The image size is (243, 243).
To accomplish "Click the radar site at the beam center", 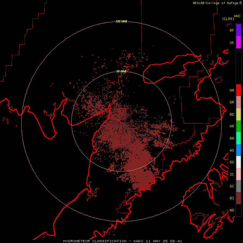I will click(x=122, y=121).
